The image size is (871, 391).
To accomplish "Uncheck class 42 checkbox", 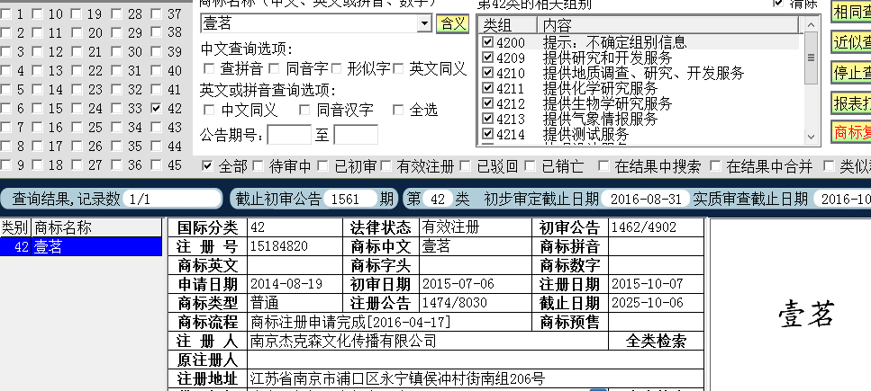I will [x=157, y=109].
